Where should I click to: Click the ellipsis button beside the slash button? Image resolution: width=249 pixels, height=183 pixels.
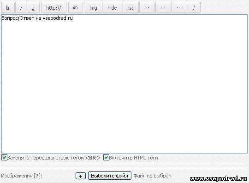[x=179, y=8]
